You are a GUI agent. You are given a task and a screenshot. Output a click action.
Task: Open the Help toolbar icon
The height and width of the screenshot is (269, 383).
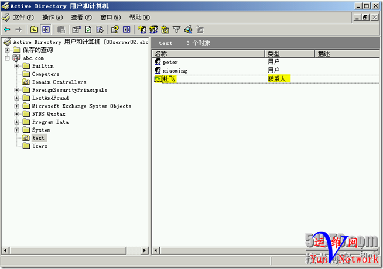(115, 30)
